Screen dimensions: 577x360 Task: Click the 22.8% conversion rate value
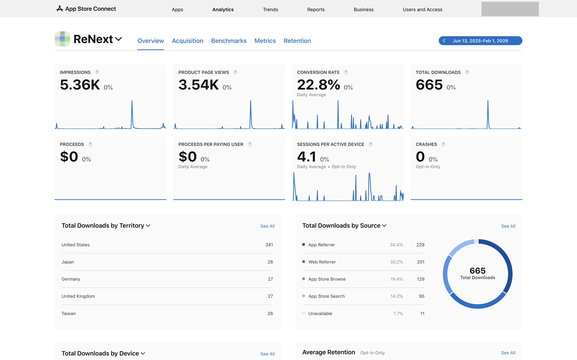point(319,85)
